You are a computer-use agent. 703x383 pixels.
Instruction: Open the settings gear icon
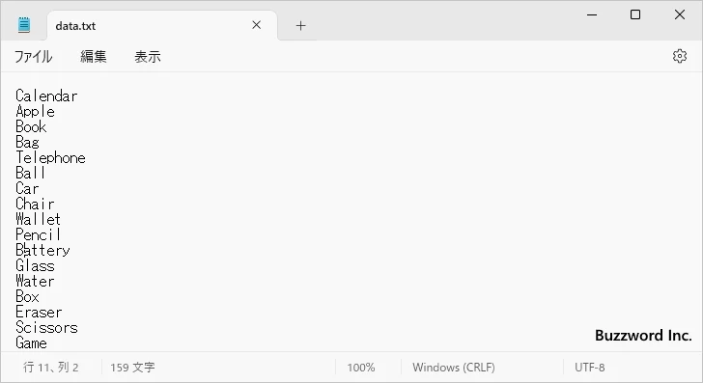point(680,56)
